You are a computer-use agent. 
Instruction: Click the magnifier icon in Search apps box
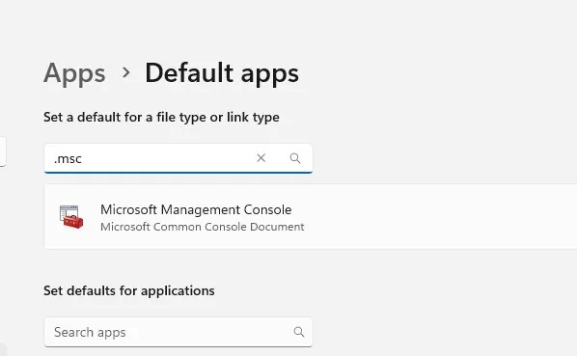pyautogui.click(x=299, y=332)
